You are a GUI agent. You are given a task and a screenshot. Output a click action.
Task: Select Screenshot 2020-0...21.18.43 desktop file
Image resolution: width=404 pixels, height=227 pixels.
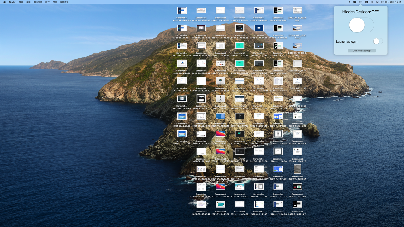(x=278, y=67)
